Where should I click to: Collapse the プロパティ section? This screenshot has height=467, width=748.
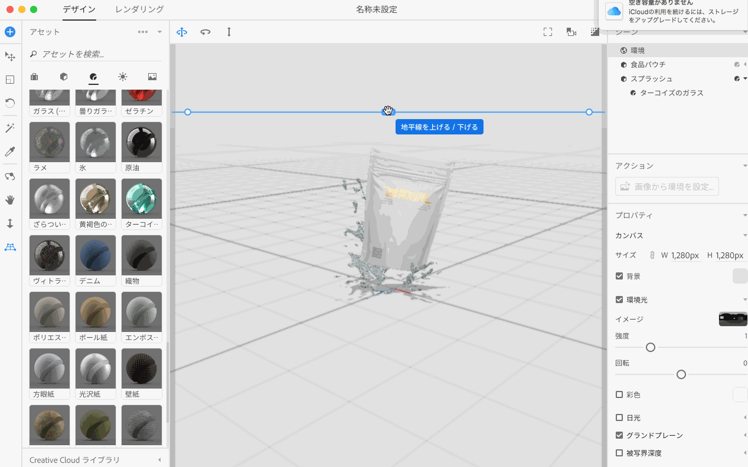point(744,216)
